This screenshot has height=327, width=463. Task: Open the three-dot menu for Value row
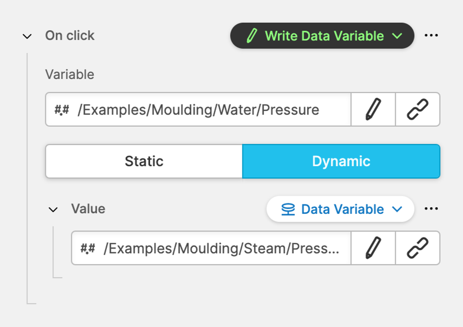431,209
